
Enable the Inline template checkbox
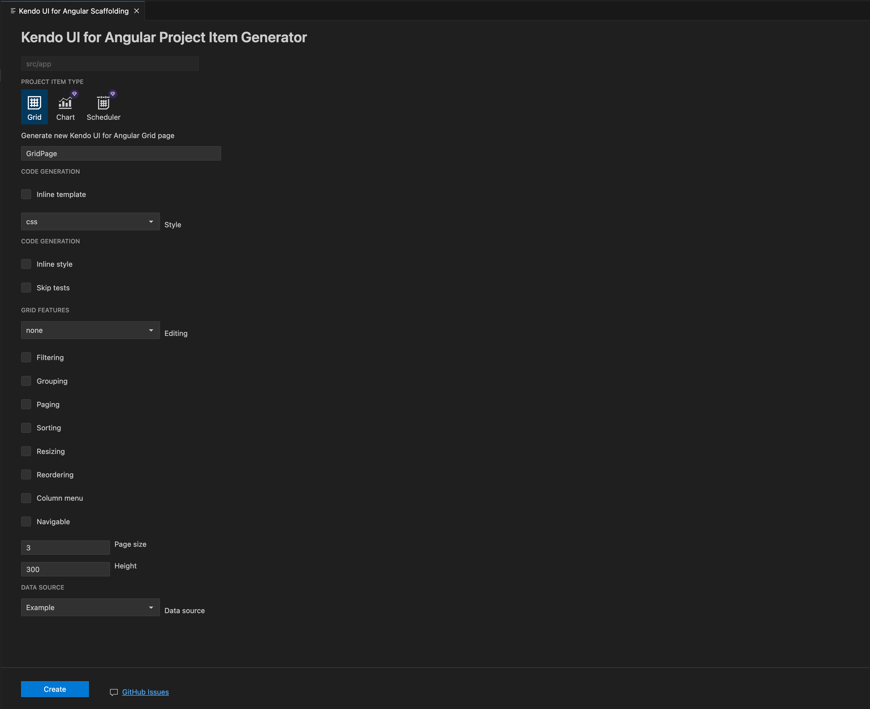point(26,194)
